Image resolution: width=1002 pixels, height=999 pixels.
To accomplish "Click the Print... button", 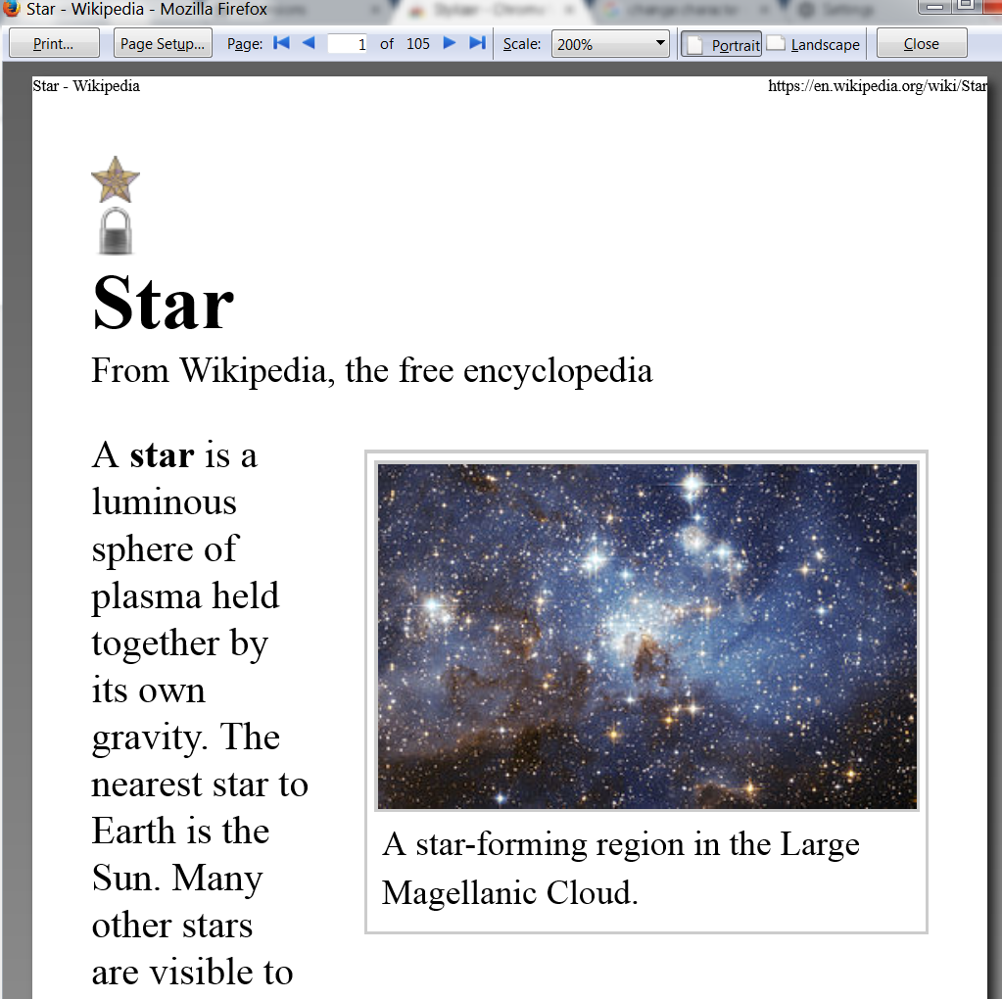I will tap(54, 44).
